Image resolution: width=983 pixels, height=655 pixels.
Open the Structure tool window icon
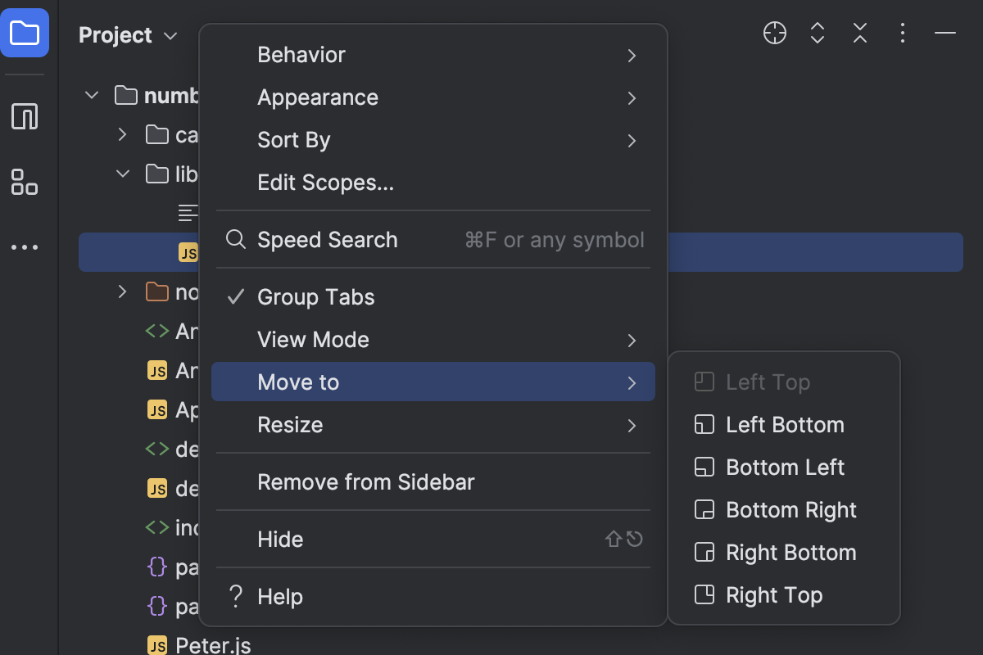[24, 183]
